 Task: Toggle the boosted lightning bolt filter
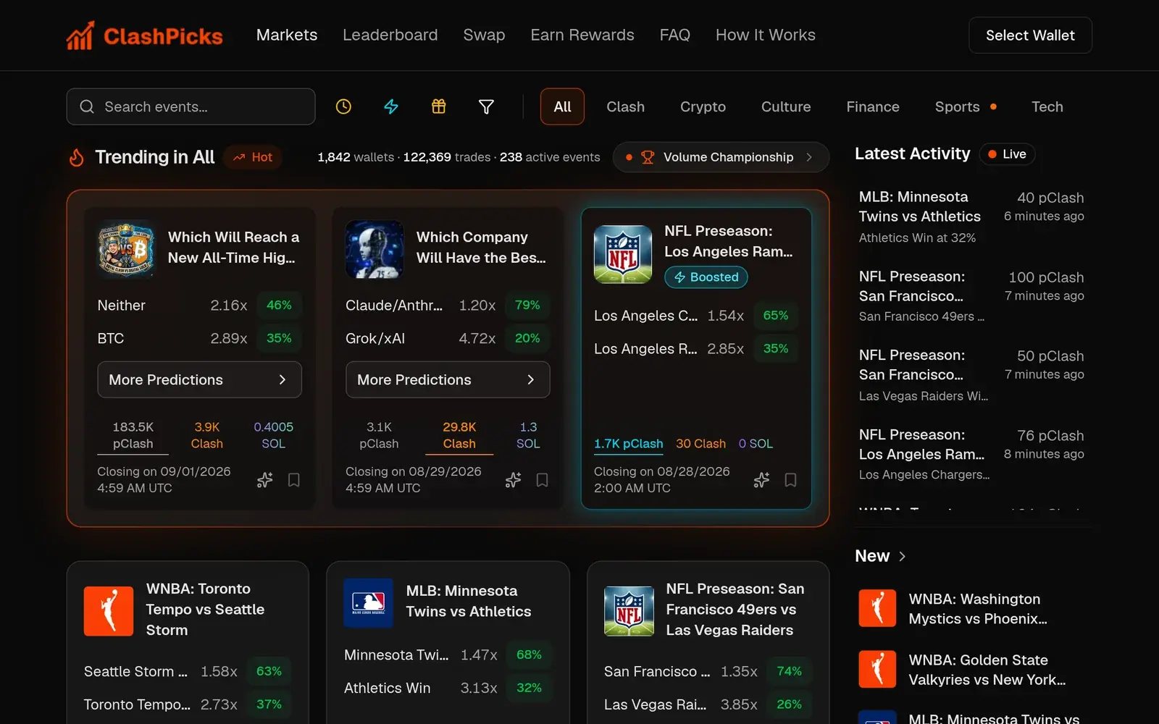(x=391, y=106)
